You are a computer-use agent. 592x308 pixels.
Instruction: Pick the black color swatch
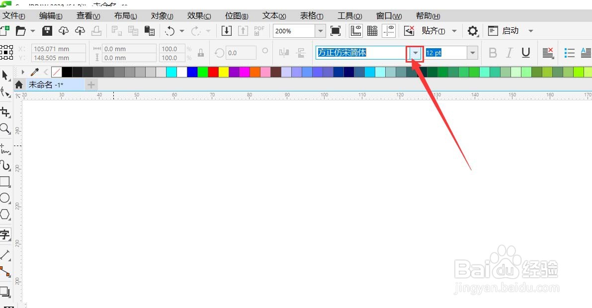(67, 72)
